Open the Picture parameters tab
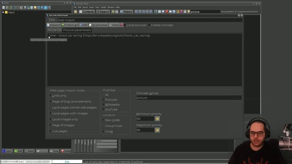 coord(77,30)
